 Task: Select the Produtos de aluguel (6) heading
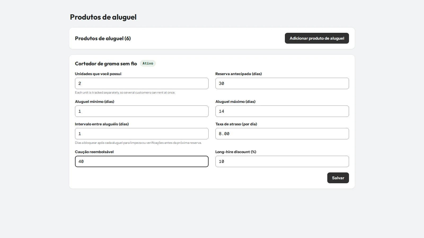point(103,38)
